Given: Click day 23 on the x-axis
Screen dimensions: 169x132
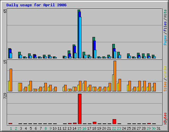Looking at the screenshot, I should 119,128.
